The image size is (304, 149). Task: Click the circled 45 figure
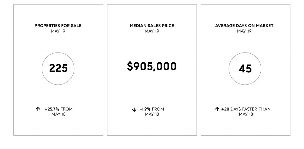pyautogui.click(x=245, y=69)
